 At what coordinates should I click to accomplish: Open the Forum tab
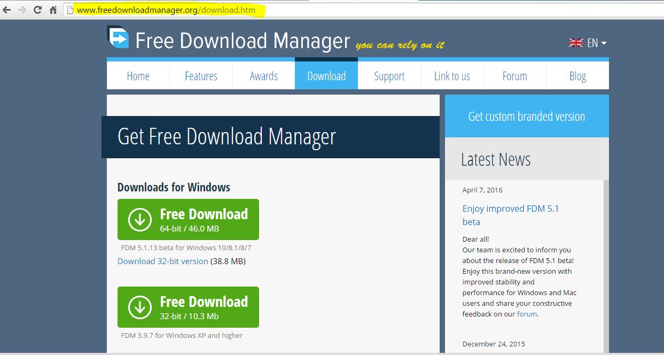pyautogui.click(x=515, y=76)
